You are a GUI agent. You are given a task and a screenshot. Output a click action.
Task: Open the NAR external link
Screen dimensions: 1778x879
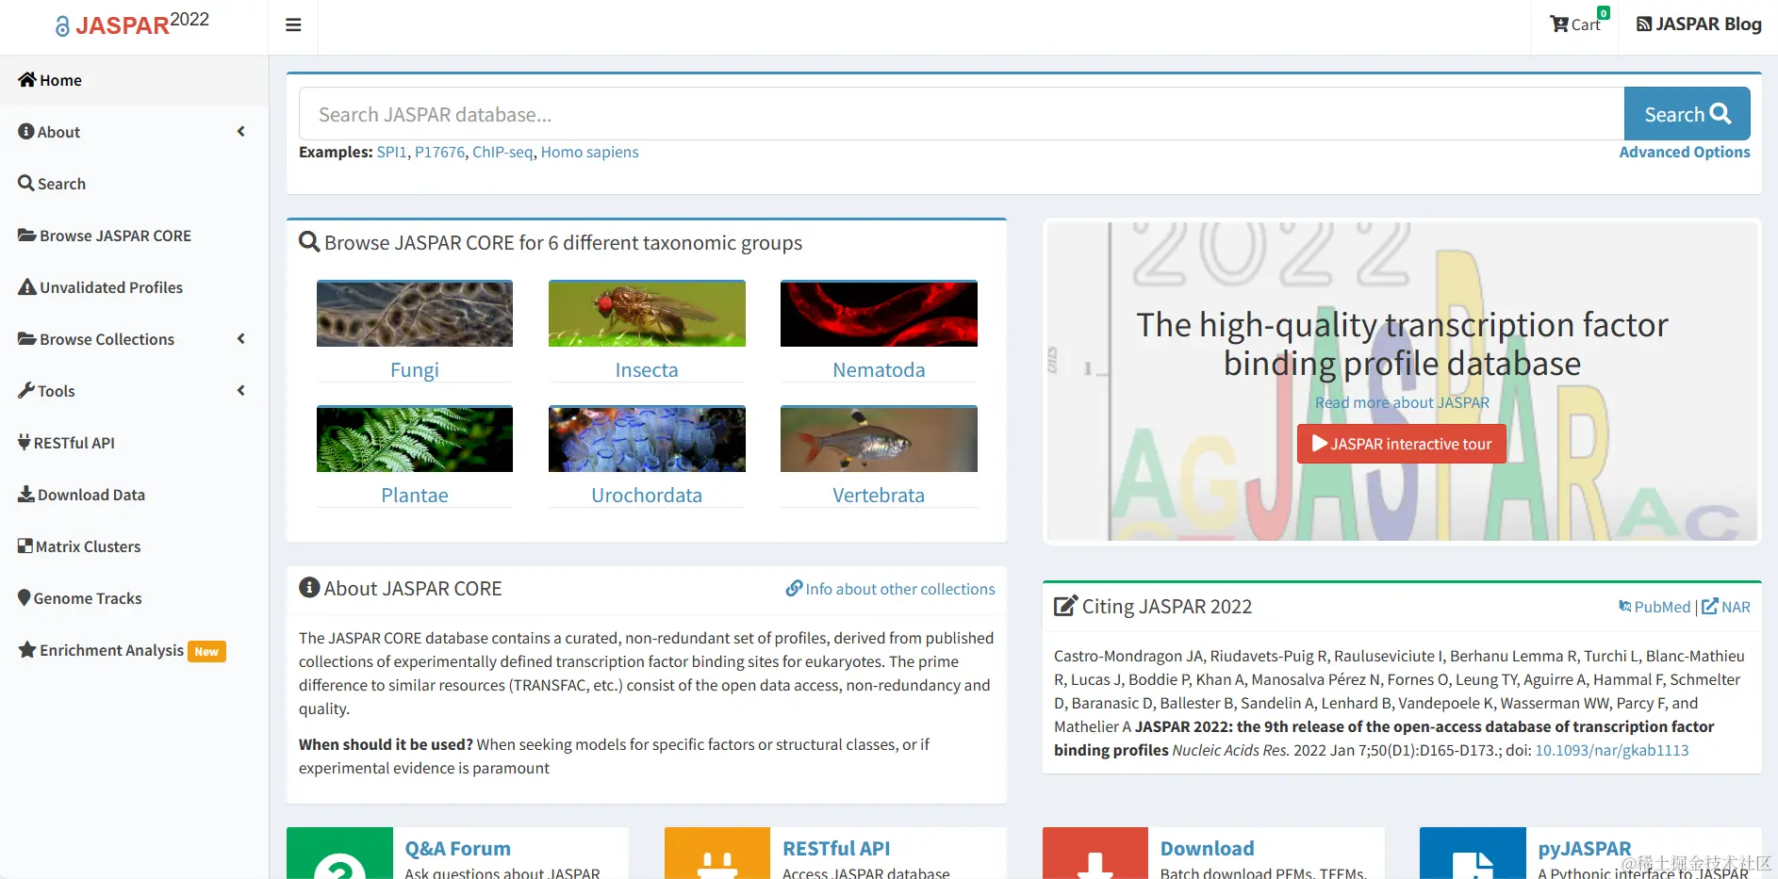1726,607
